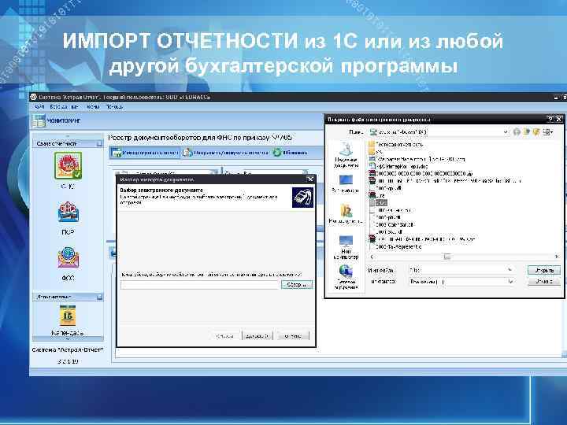Click the file path field in wizard

(x=199, y=285)
